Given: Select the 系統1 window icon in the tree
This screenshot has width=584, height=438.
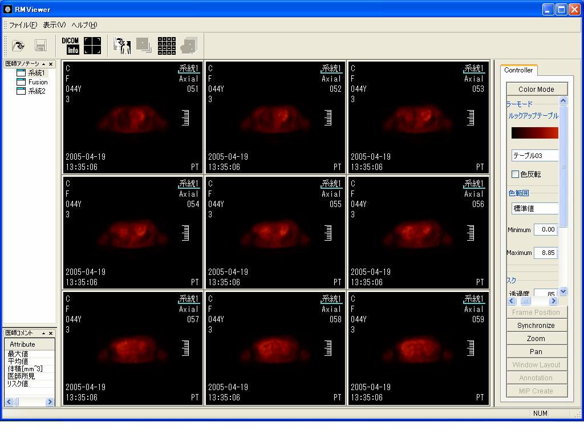Looking at the screenshot, I should pyautogui.click(x=21, y=73).
